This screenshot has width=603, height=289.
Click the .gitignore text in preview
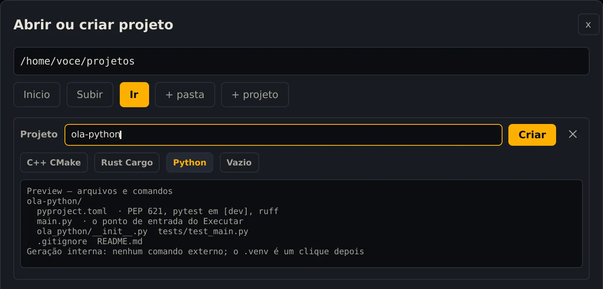(62, 242)
